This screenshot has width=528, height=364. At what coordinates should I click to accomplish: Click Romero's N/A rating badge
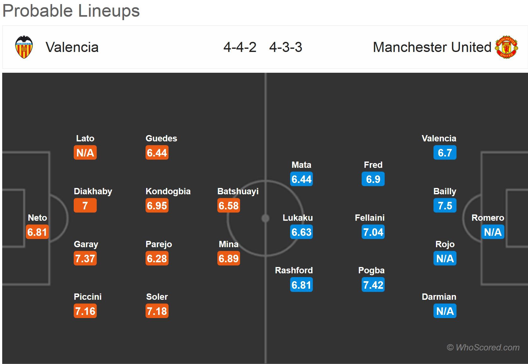(493, 232)
